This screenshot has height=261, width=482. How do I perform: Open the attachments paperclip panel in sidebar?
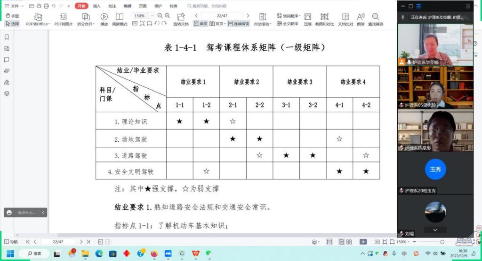tap(7, 71)
